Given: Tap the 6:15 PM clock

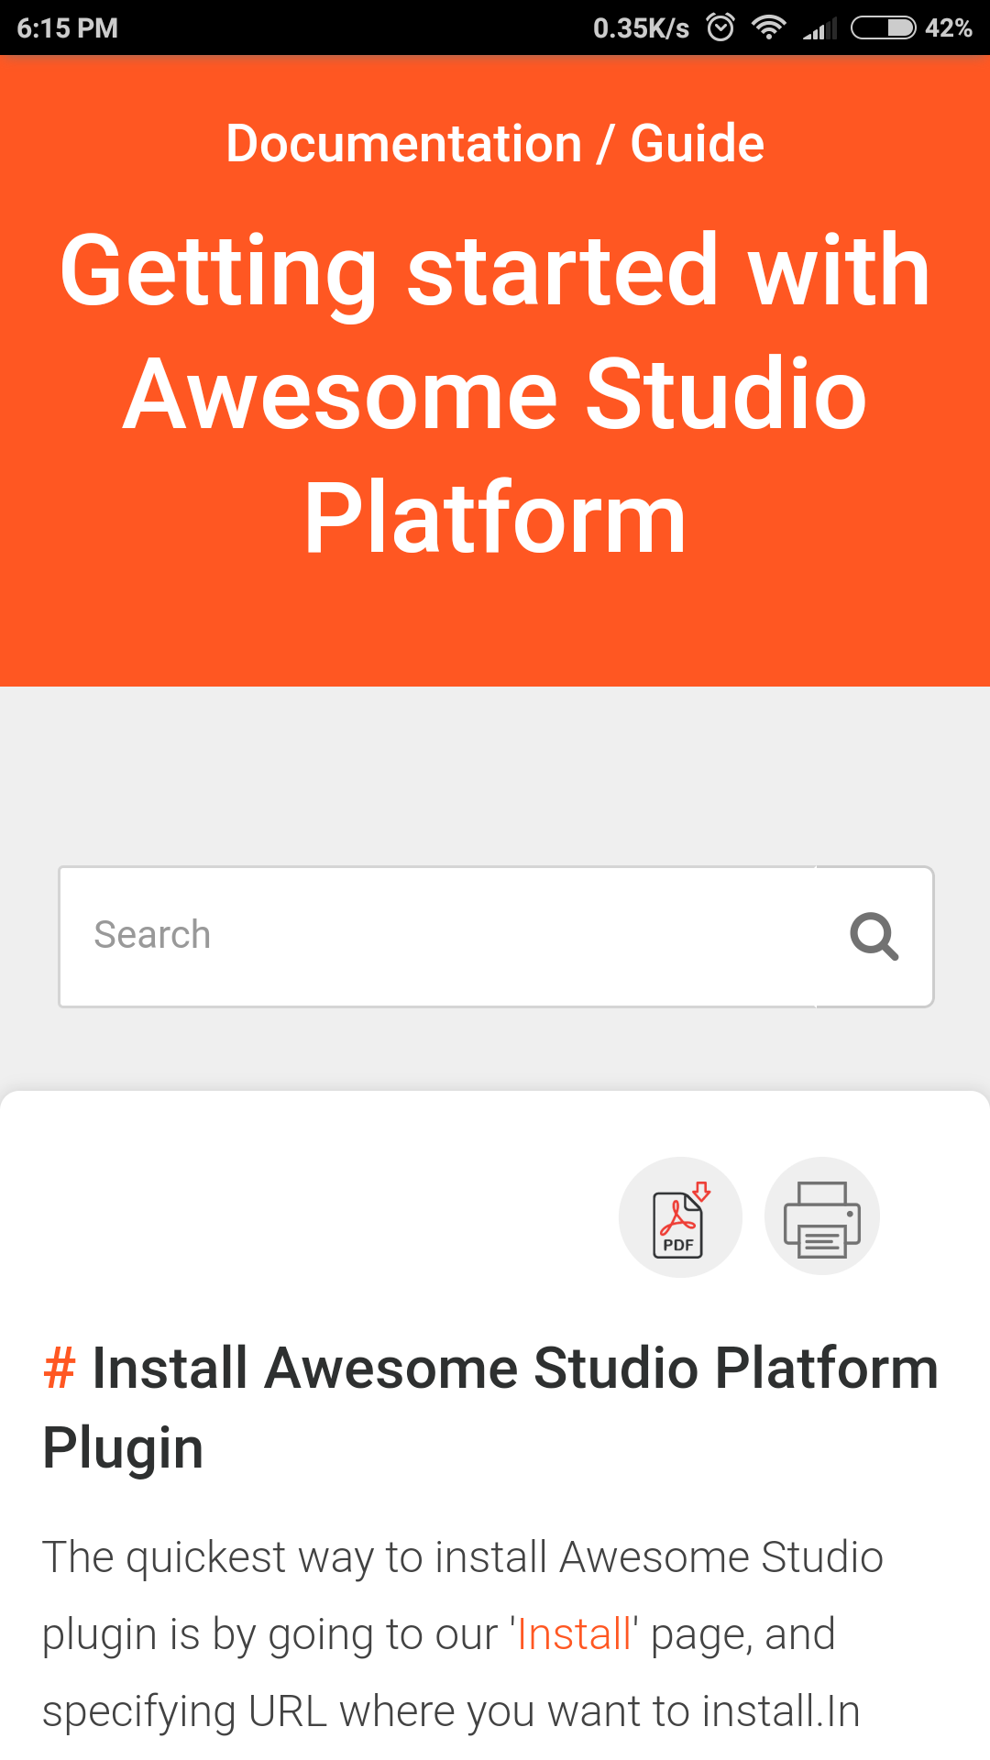Looking at the screenshot, I should click(68, 28).
